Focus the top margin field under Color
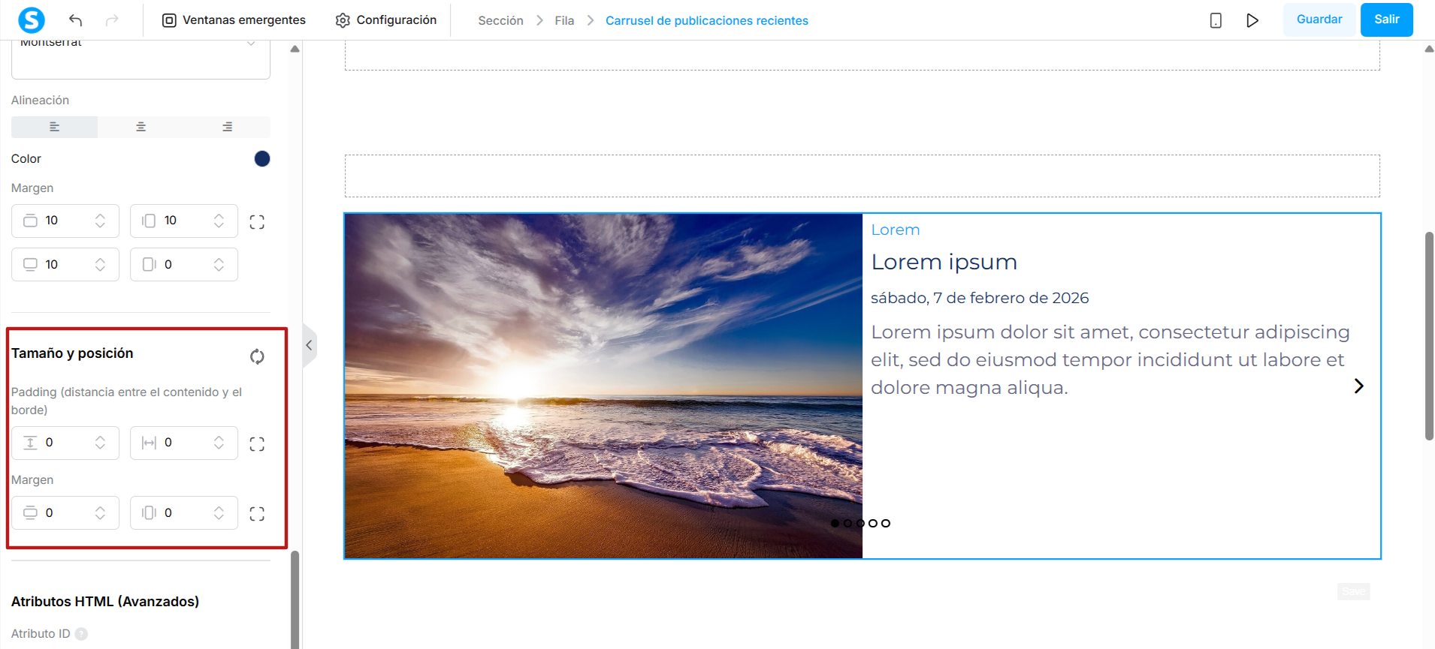The width and height of the screenshot is (1435, 649). click(x=65, y=221)
